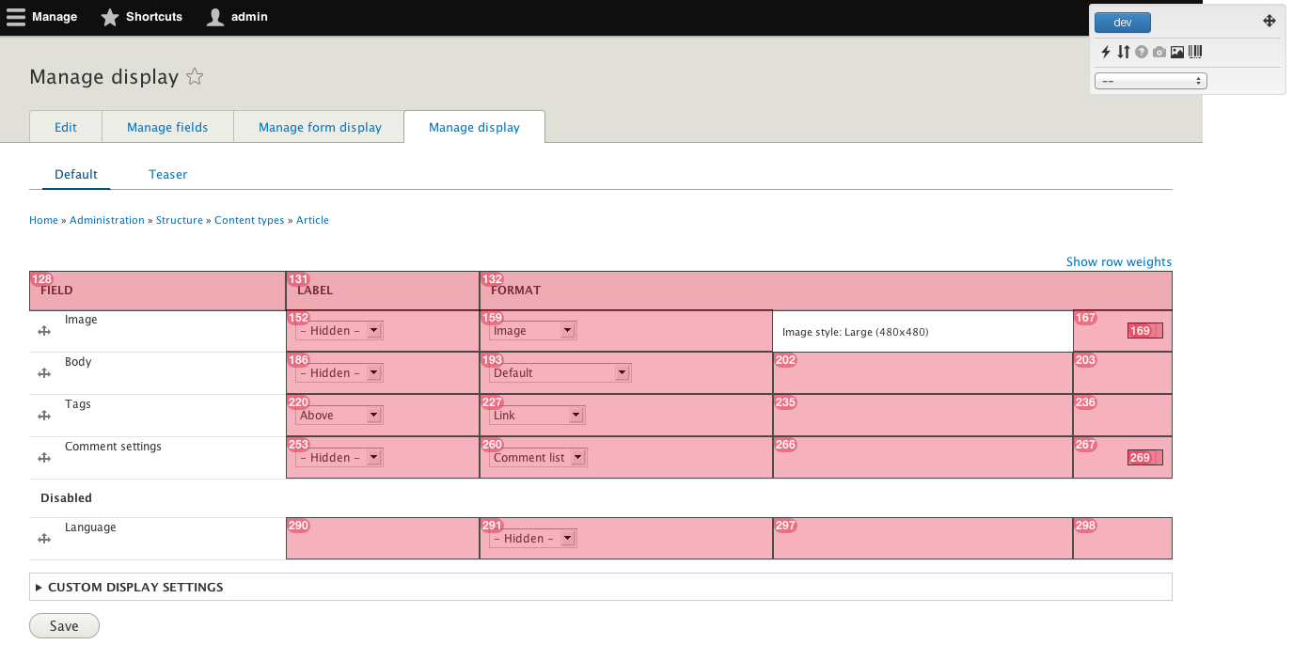Click the blue dev button
Viewport: 1293px width, 661px height.
coord(1123,22)
